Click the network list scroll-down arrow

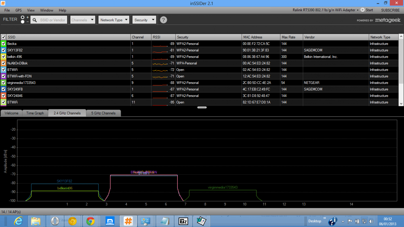coord(401,103)
